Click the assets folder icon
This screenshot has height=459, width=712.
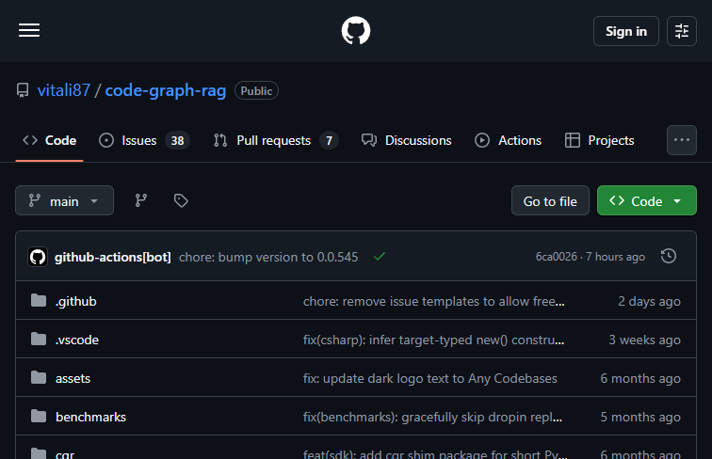pyautogui.click(x=39, y=377)
